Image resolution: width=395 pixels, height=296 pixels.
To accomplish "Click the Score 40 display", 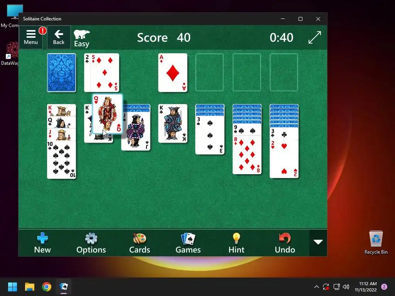I will (x=164, y=38).
